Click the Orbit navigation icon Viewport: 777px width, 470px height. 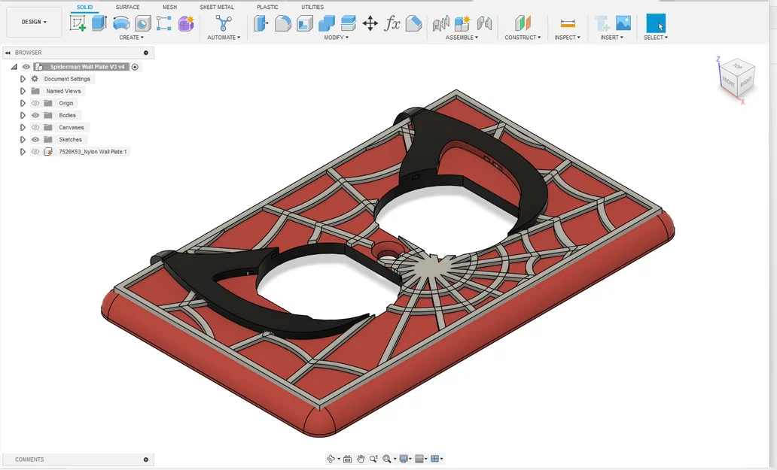[331, 459]
